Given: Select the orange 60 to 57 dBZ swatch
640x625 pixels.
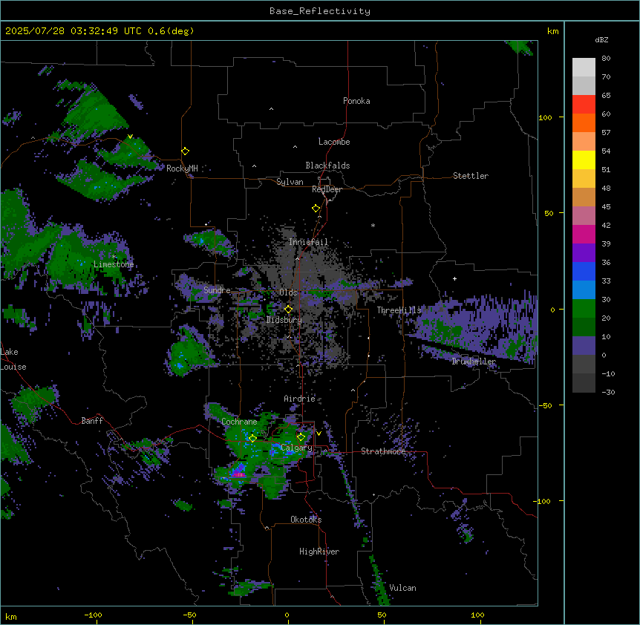Looking at the screenshot, I should coord(584,122).
